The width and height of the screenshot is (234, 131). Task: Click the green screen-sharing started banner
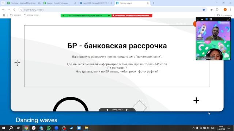tap(86, 15)
